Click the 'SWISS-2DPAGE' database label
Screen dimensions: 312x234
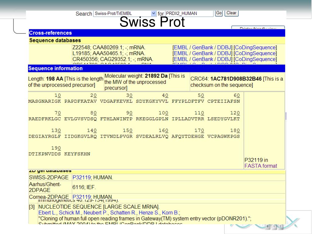48,178
